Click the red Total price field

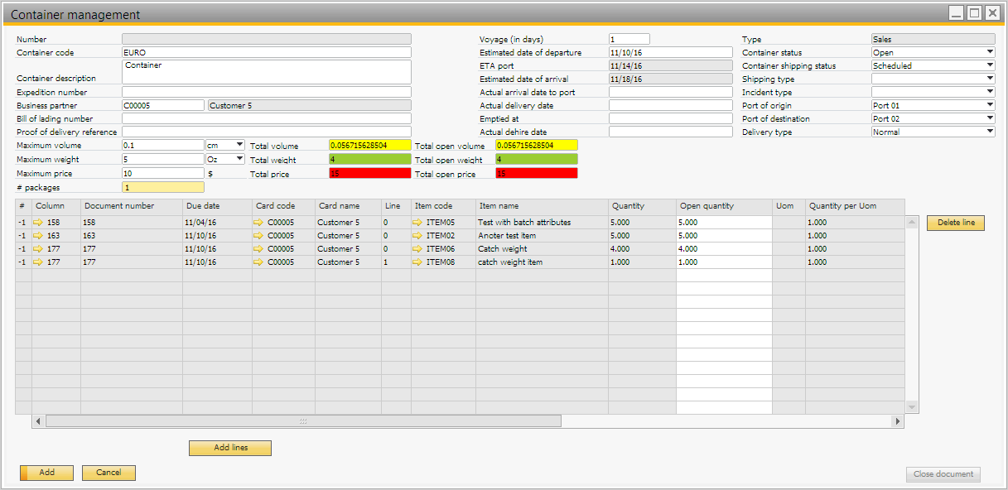tap(369, 173)
